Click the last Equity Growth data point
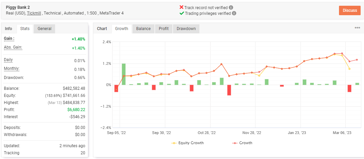Image resolution: width=364 pixels, height=159 pixels. point(349,69)
